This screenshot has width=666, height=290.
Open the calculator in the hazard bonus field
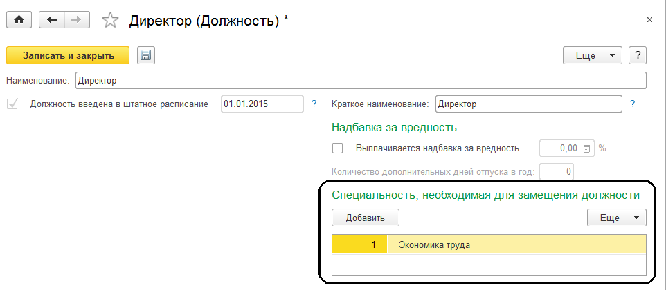click(x=586, y=148)
